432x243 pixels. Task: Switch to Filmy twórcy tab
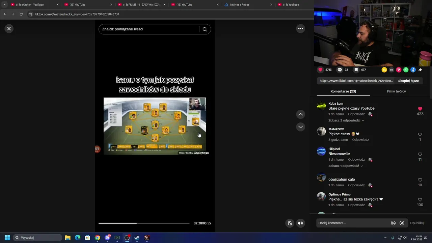396,91
